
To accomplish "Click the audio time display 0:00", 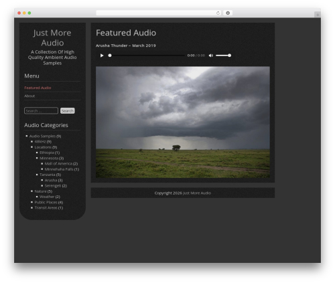I will pyautogui.click(x=191, y=56).
